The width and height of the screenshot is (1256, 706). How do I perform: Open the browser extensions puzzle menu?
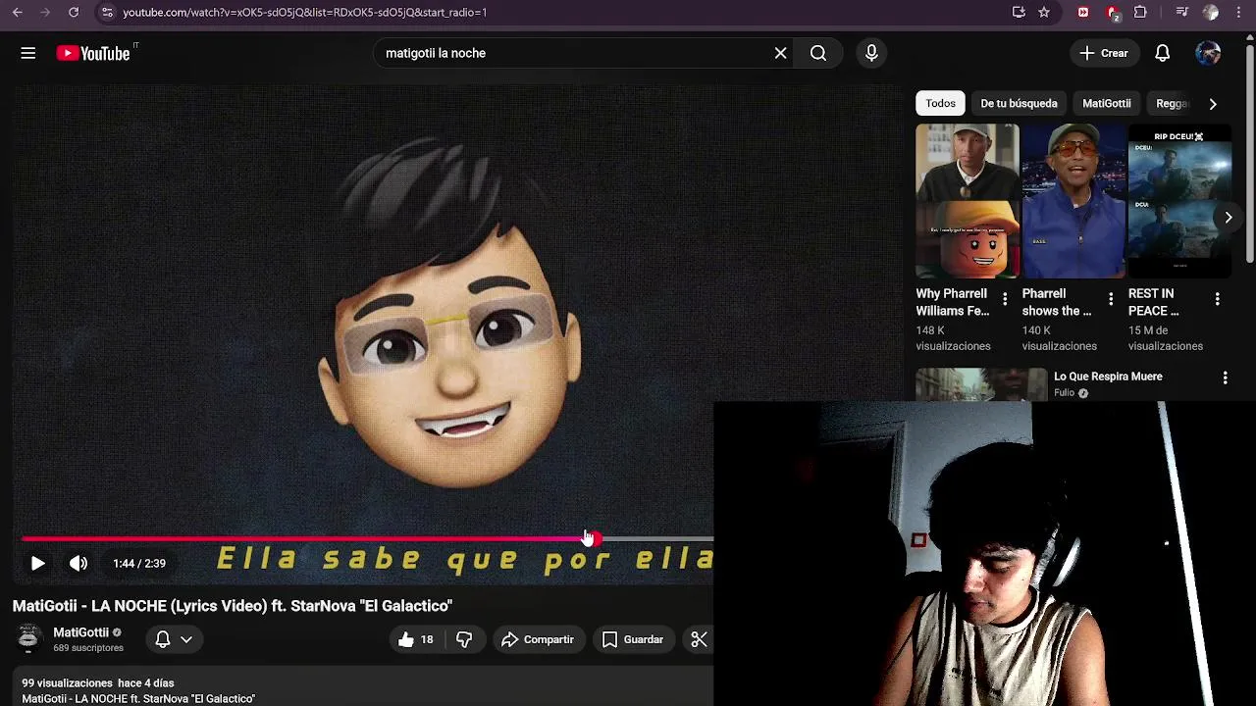[x=1140, y=12]
